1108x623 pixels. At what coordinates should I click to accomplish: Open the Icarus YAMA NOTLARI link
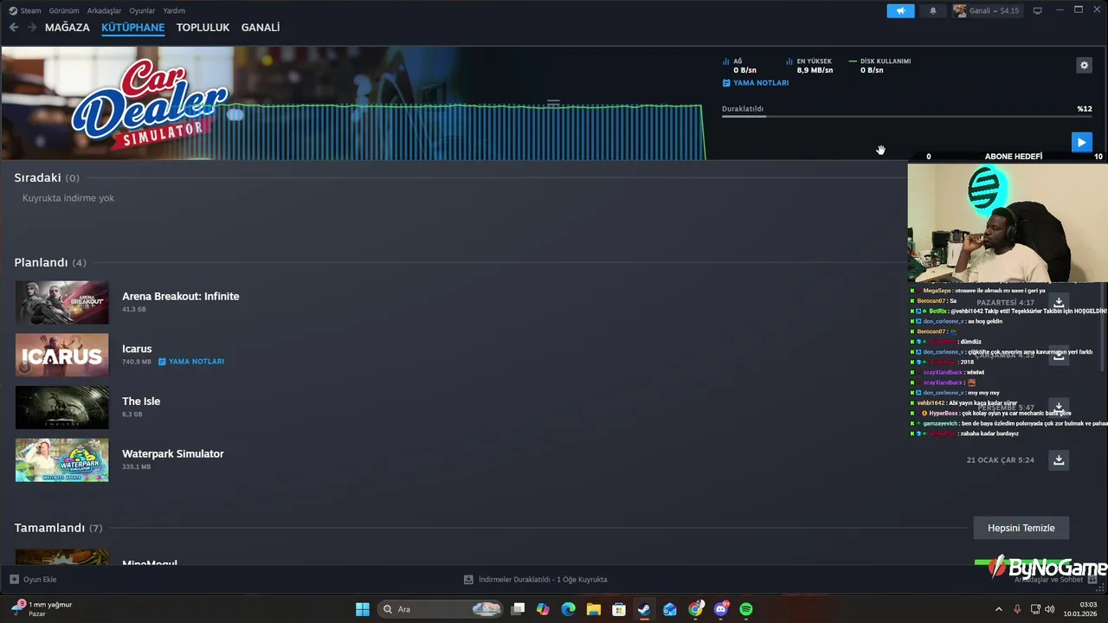pyautogui.click(x=191, y=362)
